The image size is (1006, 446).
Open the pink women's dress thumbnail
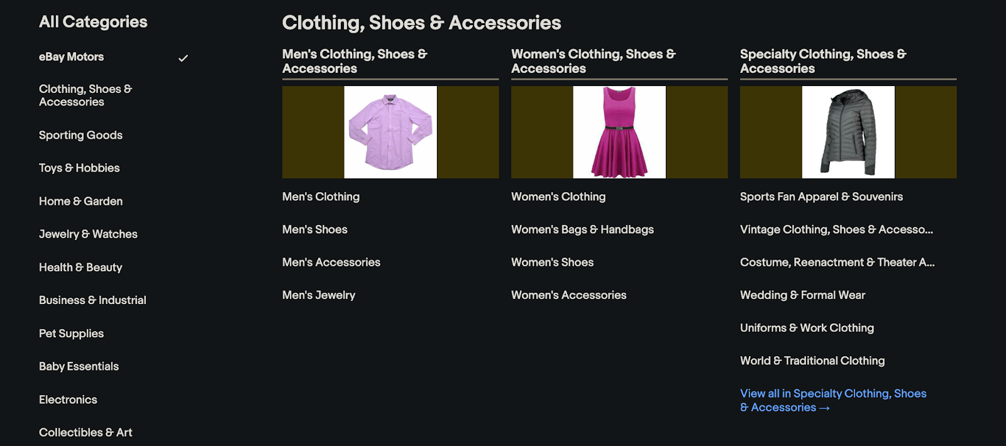pos(619,132)
